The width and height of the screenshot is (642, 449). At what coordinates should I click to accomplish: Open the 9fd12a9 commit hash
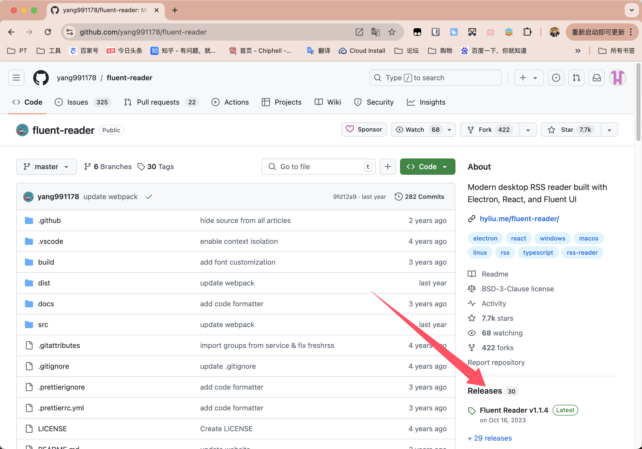[x=344, y=197]
